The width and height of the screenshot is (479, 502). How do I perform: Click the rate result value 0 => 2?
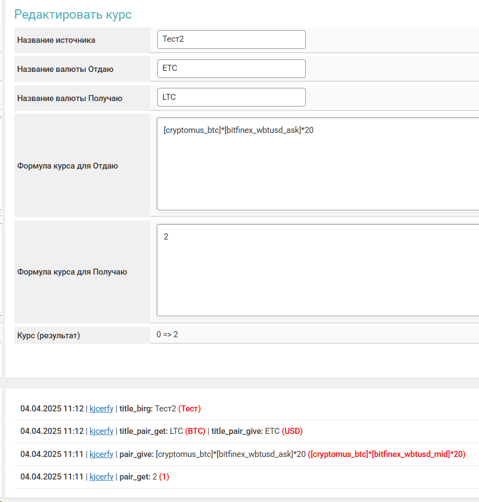click(167, 334)
